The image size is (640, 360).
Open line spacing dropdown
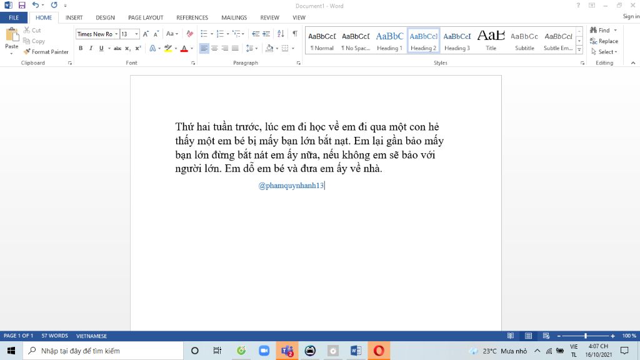252,48
